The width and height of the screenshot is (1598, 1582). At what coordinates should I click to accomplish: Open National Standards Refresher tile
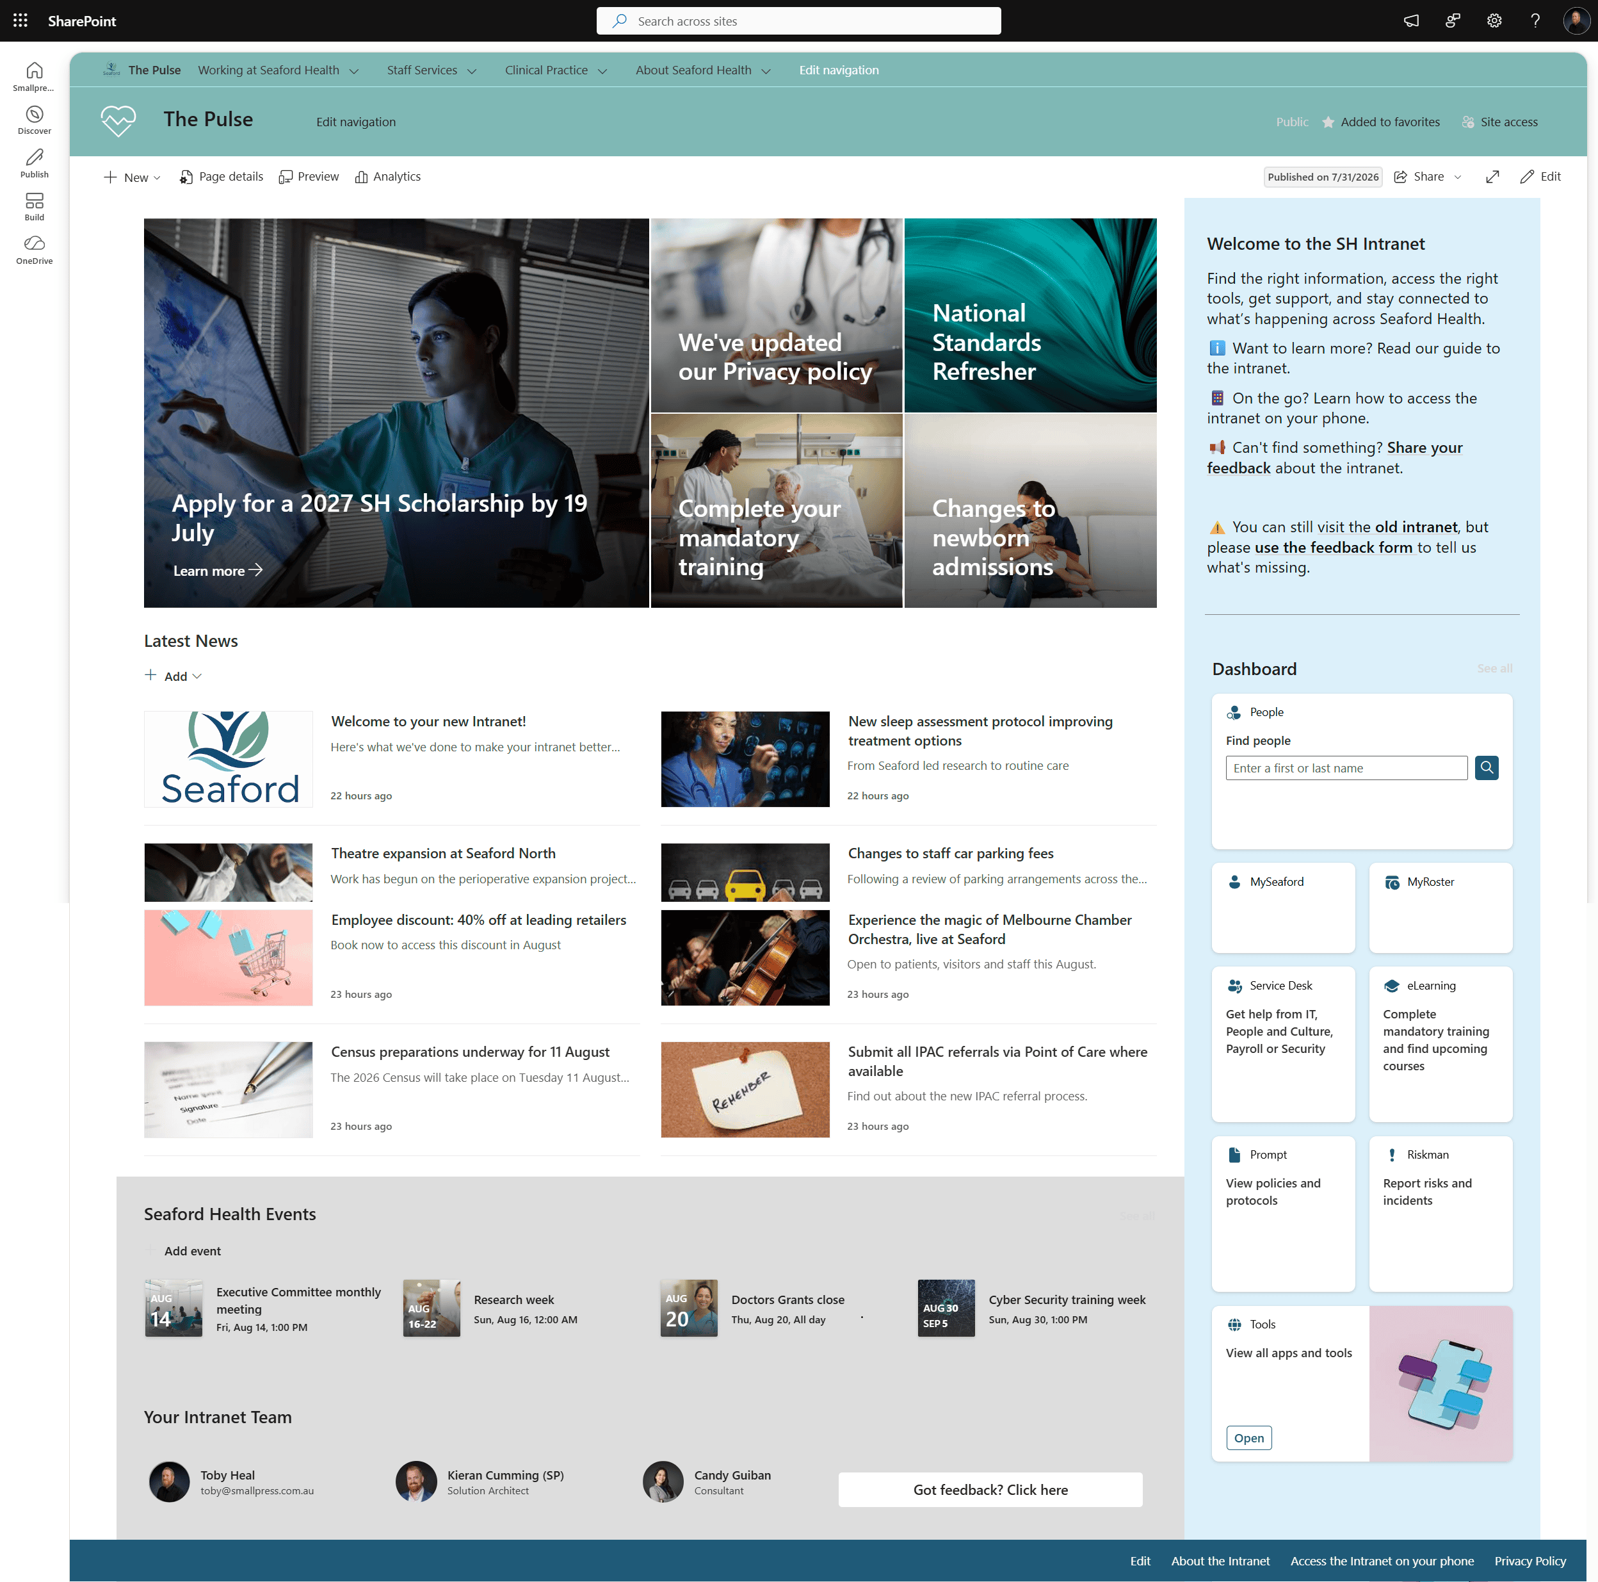[x=1031, y=315]
